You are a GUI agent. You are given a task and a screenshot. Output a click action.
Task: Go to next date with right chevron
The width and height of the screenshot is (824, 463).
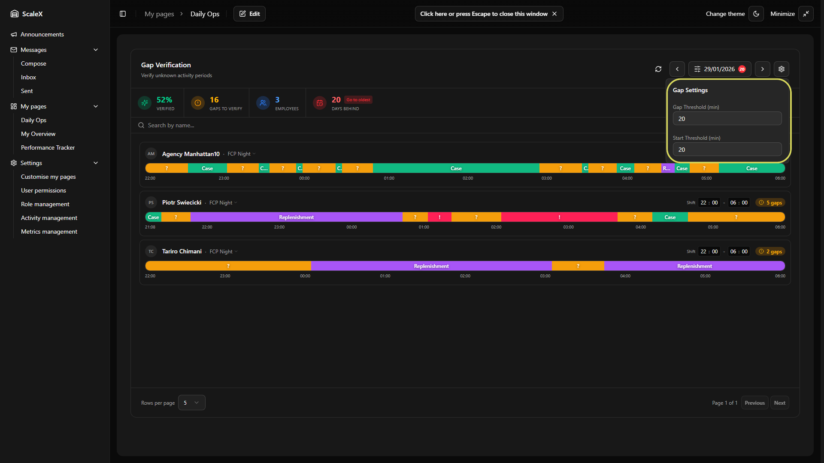pos(762,69)
